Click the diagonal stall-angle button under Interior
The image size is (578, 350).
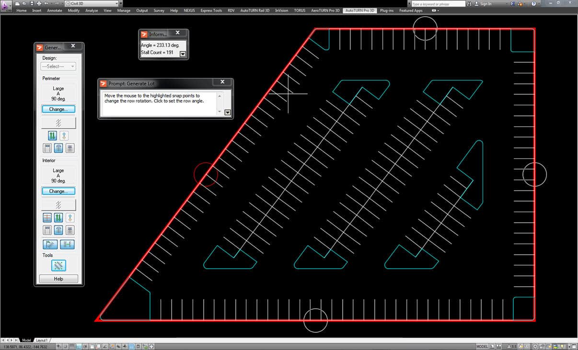tap(58, 205)
